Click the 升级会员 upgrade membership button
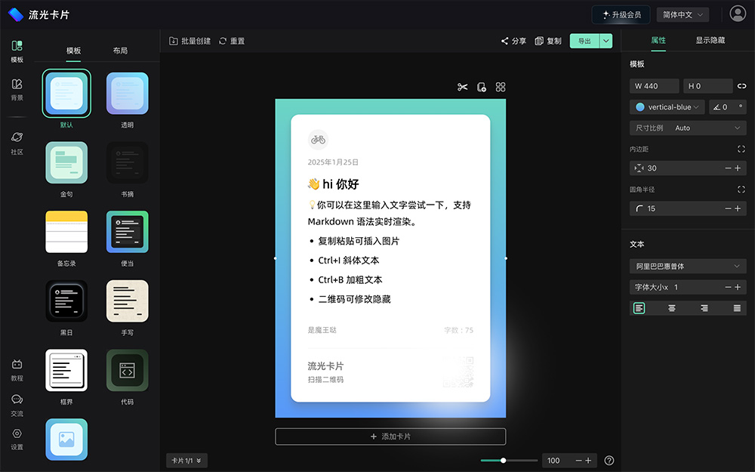Screen dimensions: 755x472 tap(621, 14)
